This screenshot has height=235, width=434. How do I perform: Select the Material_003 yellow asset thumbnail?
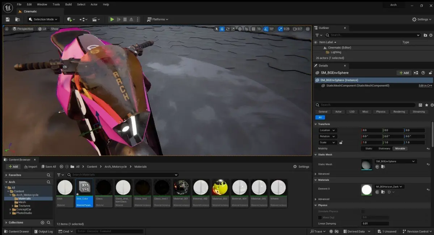click(x=220, y=193)
